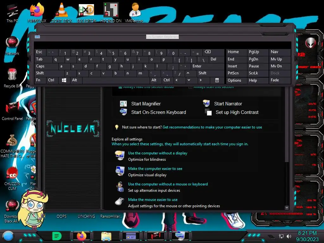Open Use the computer without a display link

pyautogui.click(x=158, y=153)
